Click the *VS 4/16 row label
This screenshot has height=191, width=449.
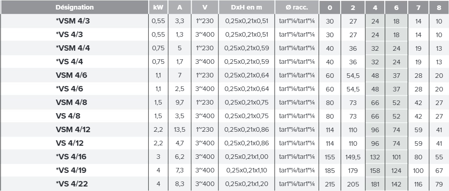tap(71, 157)
